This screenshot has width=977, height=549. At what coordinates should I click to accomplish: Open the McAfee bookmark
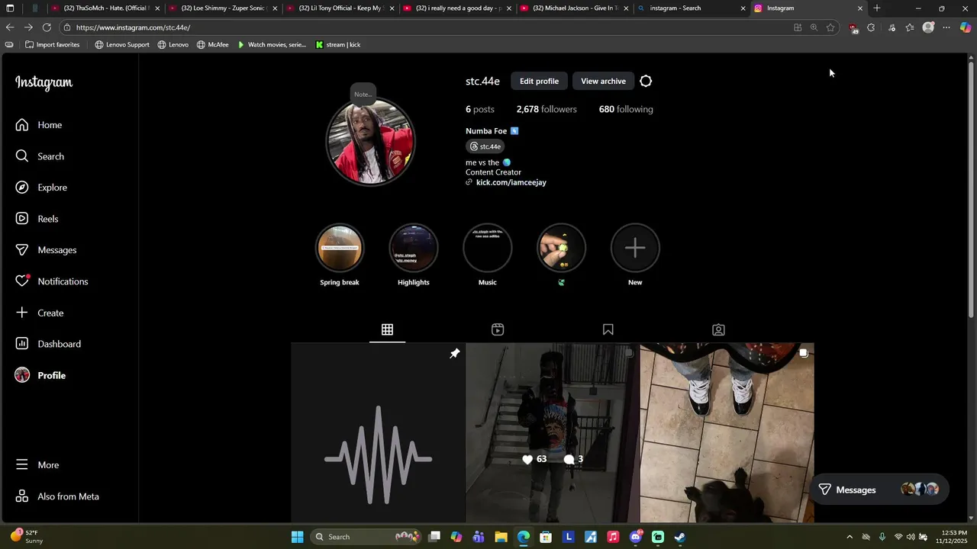click(x=213, y=45)
